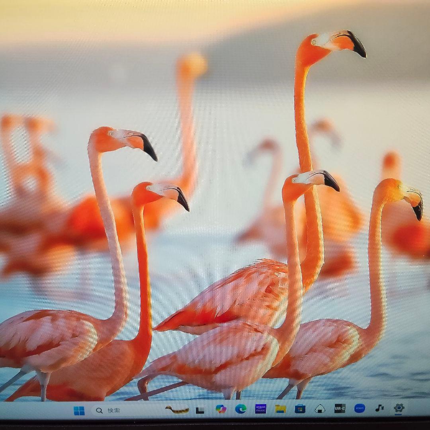Launch Microsoft Copilot from taskbar
Viewport: 430px width, 430px height.
pos(221,409)
